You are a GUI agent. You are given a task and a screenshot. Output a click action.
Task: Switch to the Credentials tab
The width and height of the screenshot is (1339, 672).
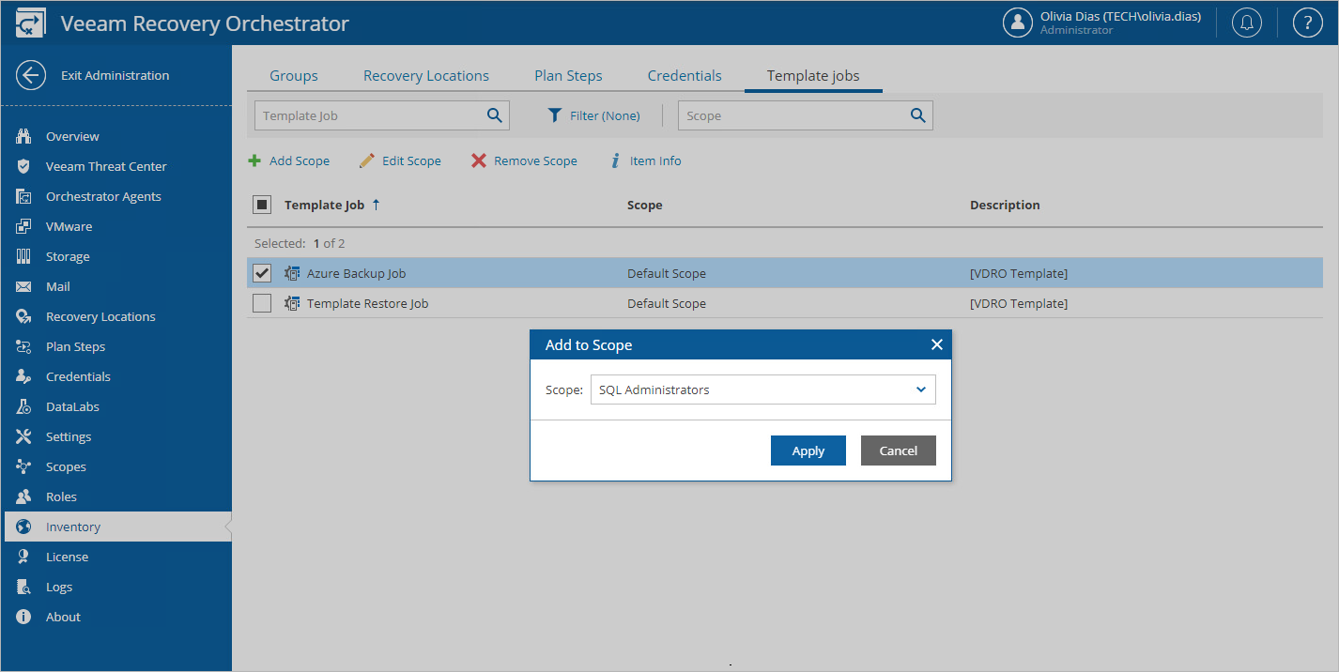tap(685, 76)
